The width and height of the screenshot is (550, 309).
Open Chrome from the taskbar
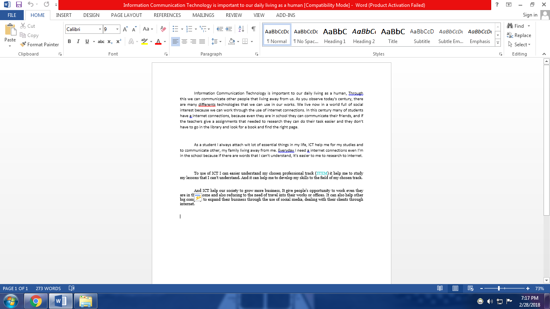(36, 301)
